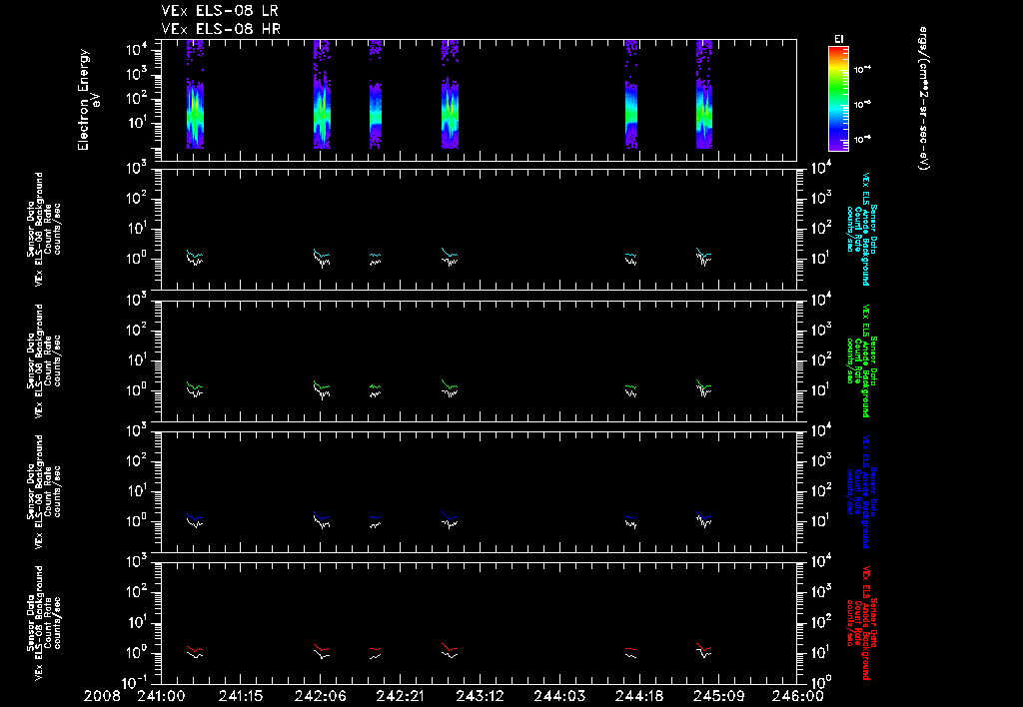Click the red trace nearest 241:00 in red panel
This screenshot has width=1023, height=707.
pos(195,648)
